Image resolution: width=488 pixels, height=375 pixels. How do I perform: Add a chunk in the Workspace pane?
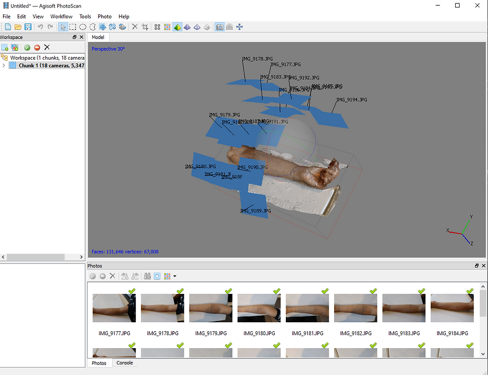point(4,47)
